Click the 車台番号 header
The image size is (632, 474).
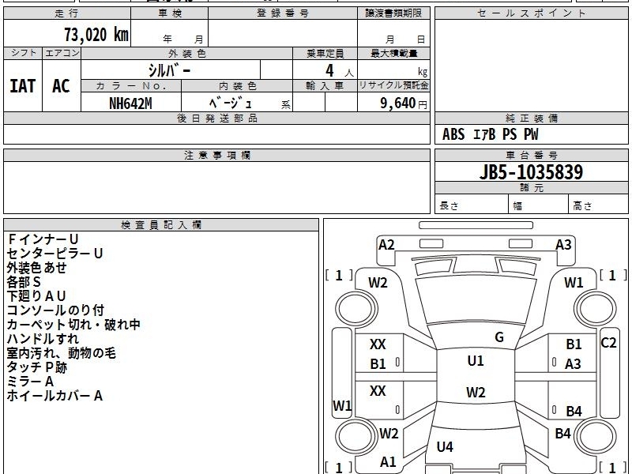tap(531, 156)
